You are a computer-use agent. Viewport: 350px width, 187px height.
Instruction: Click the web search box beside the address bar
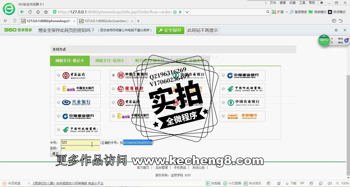228,12
